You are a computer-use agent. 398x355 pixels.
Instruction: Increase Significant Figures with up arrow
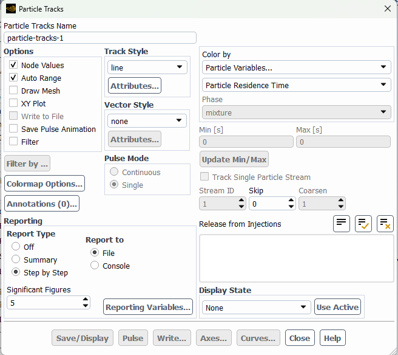pos(86,300)
